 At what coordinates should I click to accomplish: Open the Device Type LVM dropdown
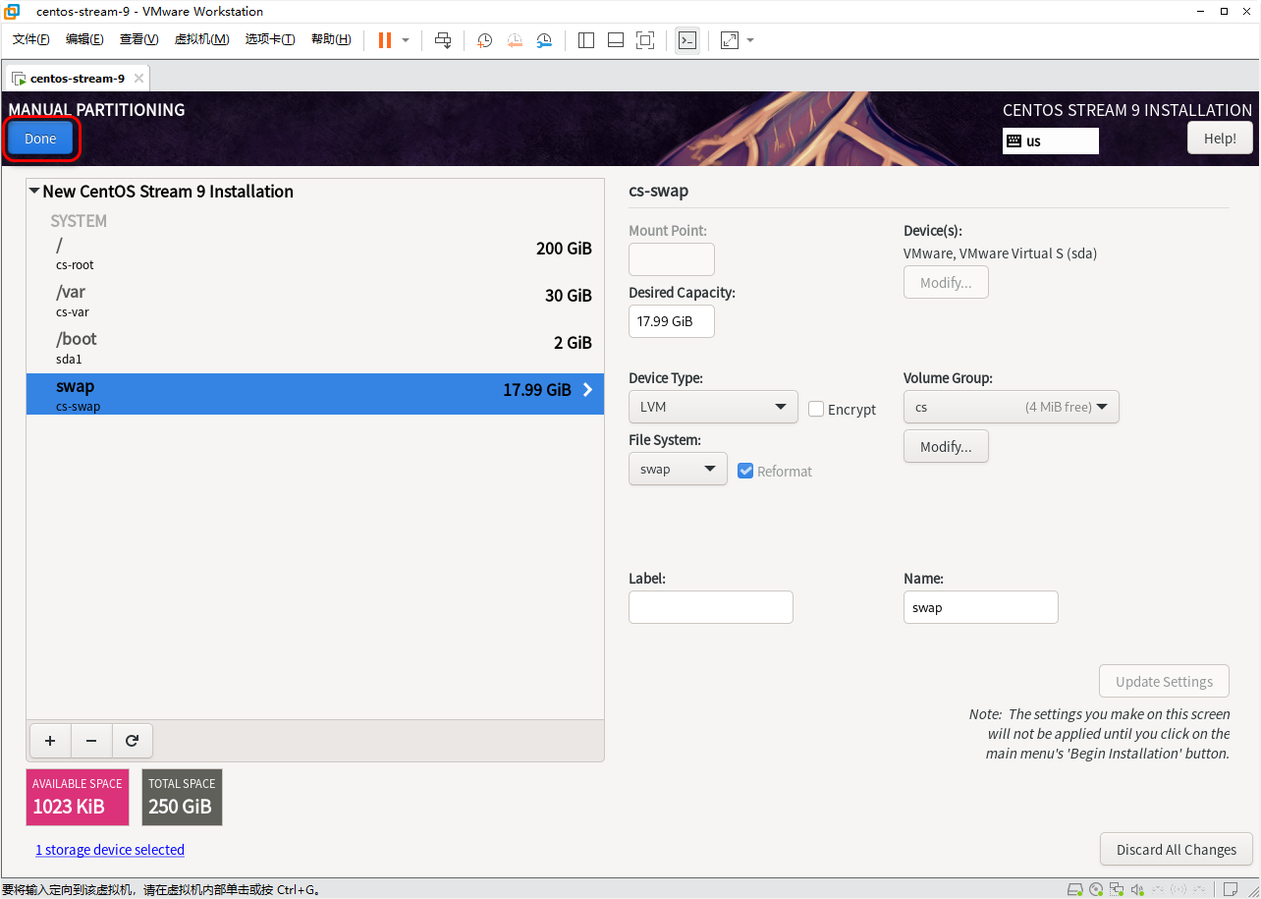713,407
